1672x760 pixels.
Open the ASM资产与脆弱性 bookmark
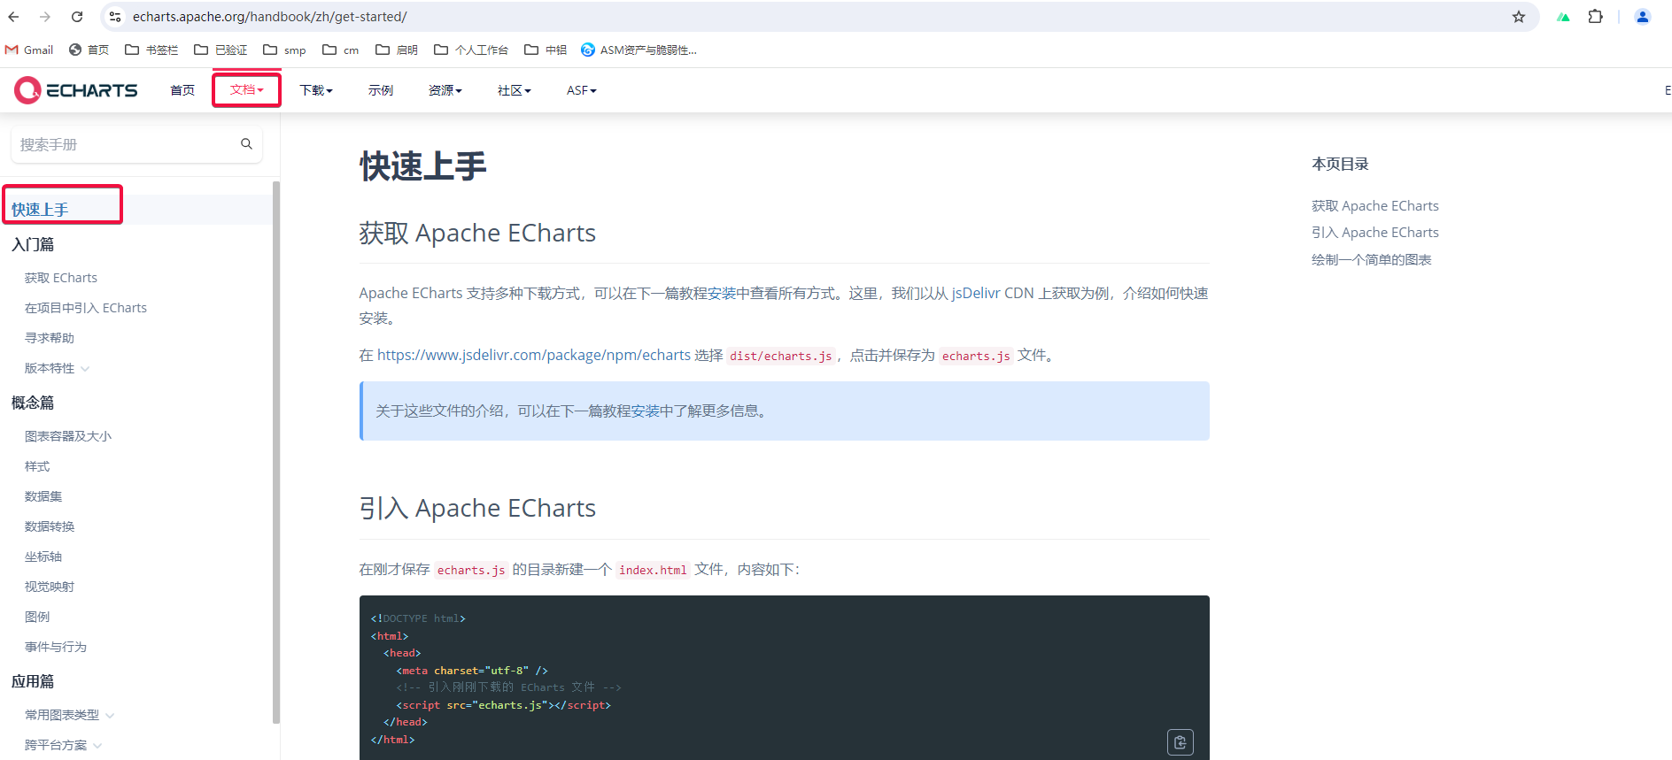[x=639, y=50]
